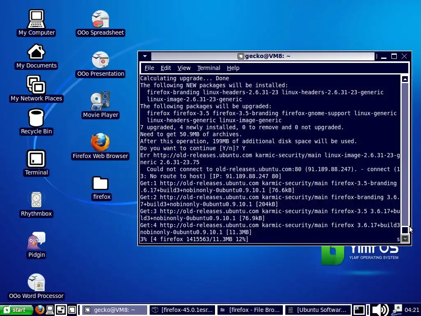Click the gecko@VM8 title bar text

pyautogui.click(x=268, y=56)
